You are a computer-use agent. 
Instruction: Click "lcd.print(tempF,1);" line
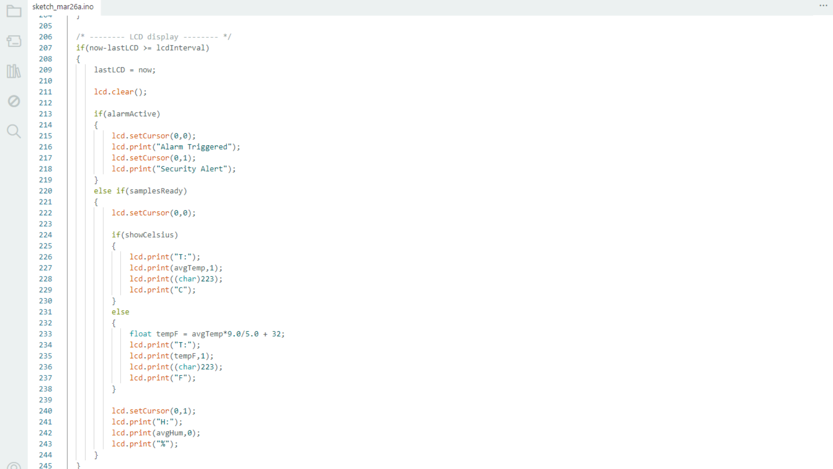[171, 356]
